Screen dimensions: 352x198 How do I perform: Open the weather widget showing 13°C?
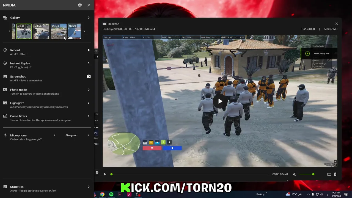pyautogui.click(x=294, y=194)
